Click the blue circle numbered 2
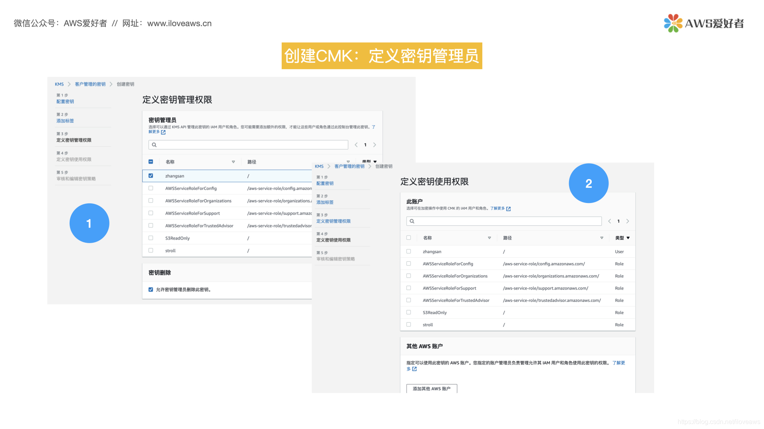Screen dimensions: 764x429 (589, 183)
